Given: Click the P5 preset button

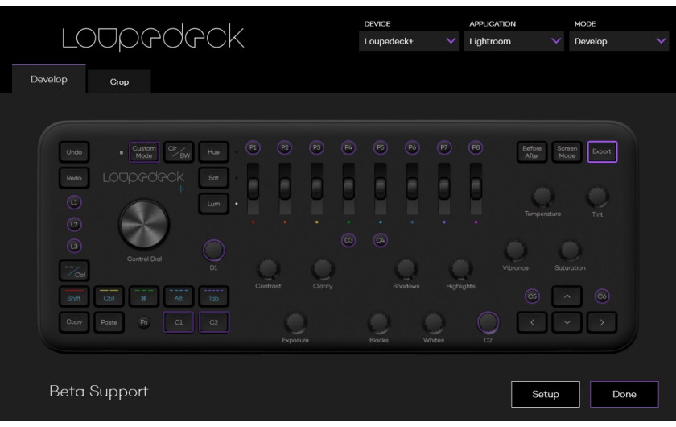Looking at the screenshot, I should (x=380, y=147).
